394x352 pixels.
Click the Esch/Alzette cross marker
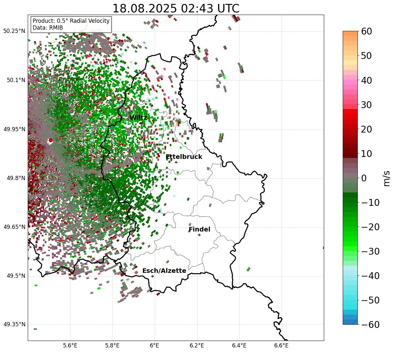[x=152, y=276]
